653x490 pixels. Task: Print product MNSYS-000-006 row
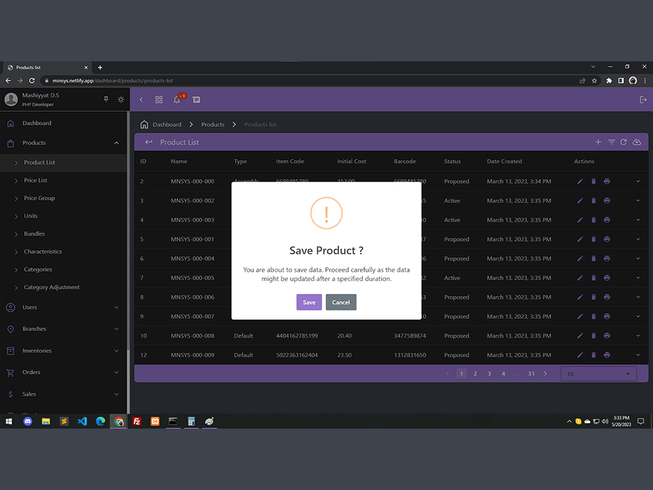[x=607, y=297]
